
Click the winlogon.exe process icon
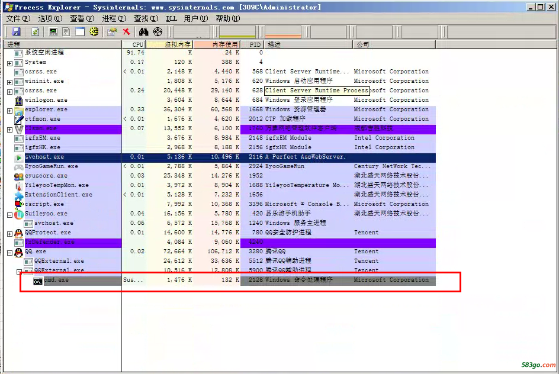pos(19,101)
